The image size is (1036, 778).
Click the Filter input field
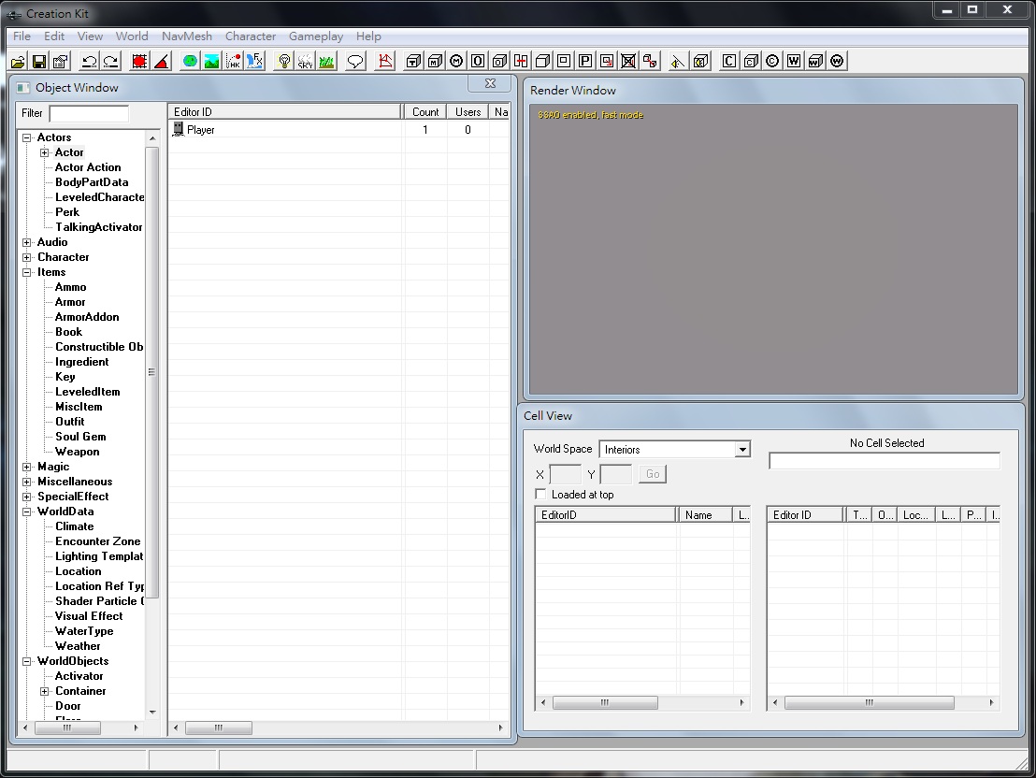click(89, 114)
